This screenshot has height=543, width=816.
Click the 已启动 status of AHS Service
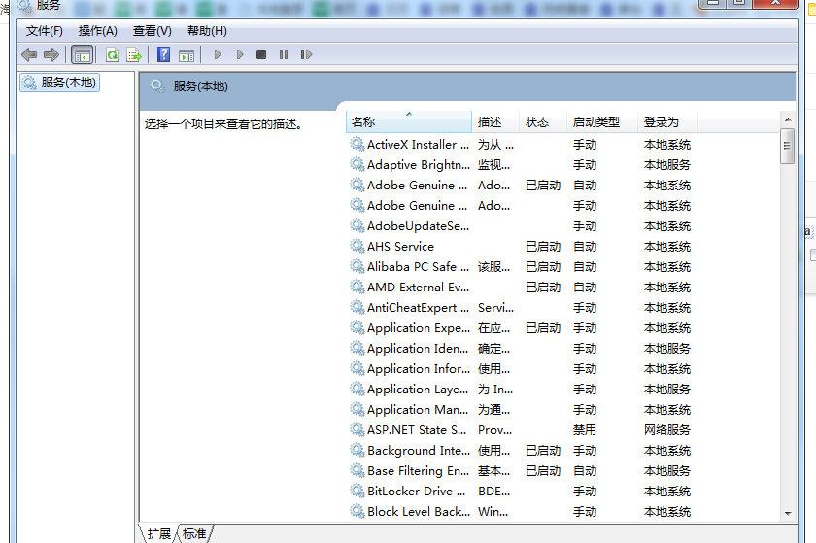tap(543, 247)
